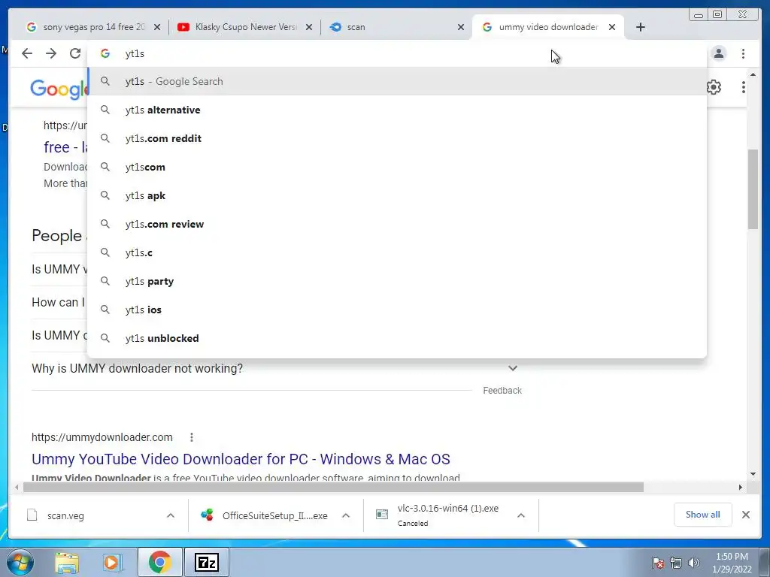Click the address bar with yt1s text
The image size is (770, 577).
(x=397, y=53)
